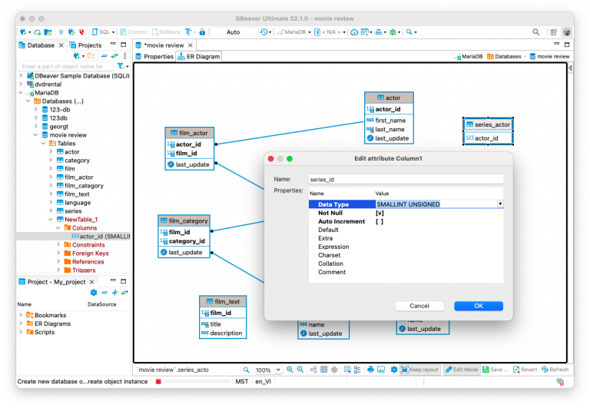Select the series_actor table header in diagram
590x408 pixels.
click(x=488, y=124)
